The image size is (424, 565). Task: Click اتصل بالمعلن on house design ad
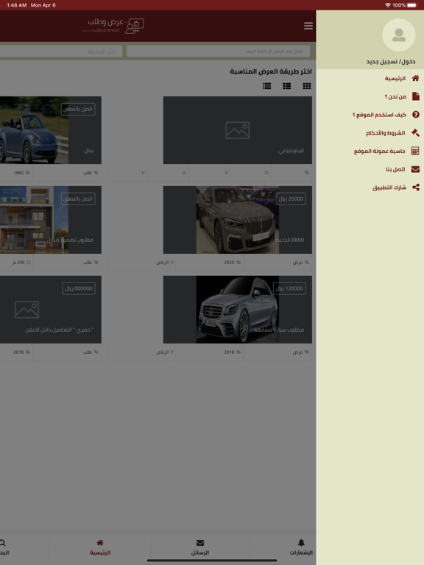pos(78,199)
